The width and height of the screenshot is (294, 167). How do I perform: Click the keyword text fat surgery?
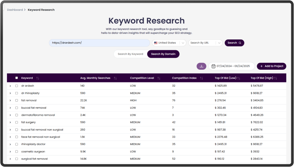point(28,122)
